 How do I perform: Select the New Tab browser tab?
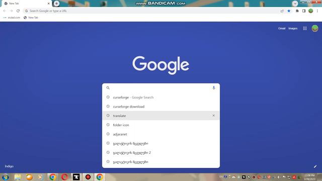(x=27, y=4)
